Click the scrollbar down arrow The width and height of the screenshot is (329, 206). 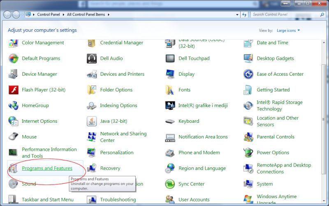[324, 201]
